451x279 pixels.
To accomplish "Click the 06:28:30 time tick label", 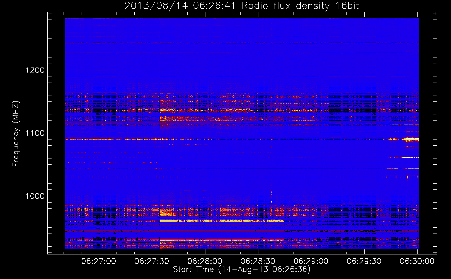I will point(258,261).
